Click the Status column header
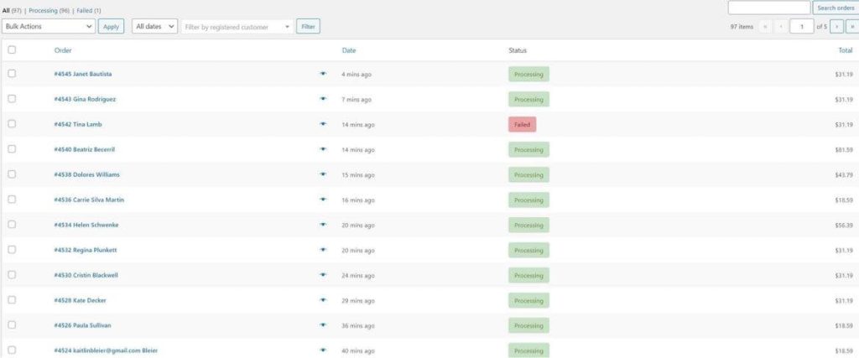The image size is (859, 358). click(x=518, y=50)
